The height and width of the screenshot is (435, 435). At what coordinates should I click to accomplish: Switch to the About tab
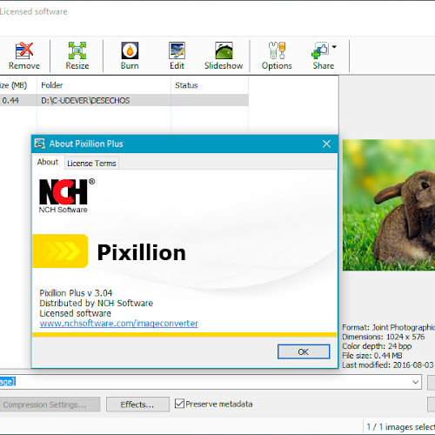[48, 162]
